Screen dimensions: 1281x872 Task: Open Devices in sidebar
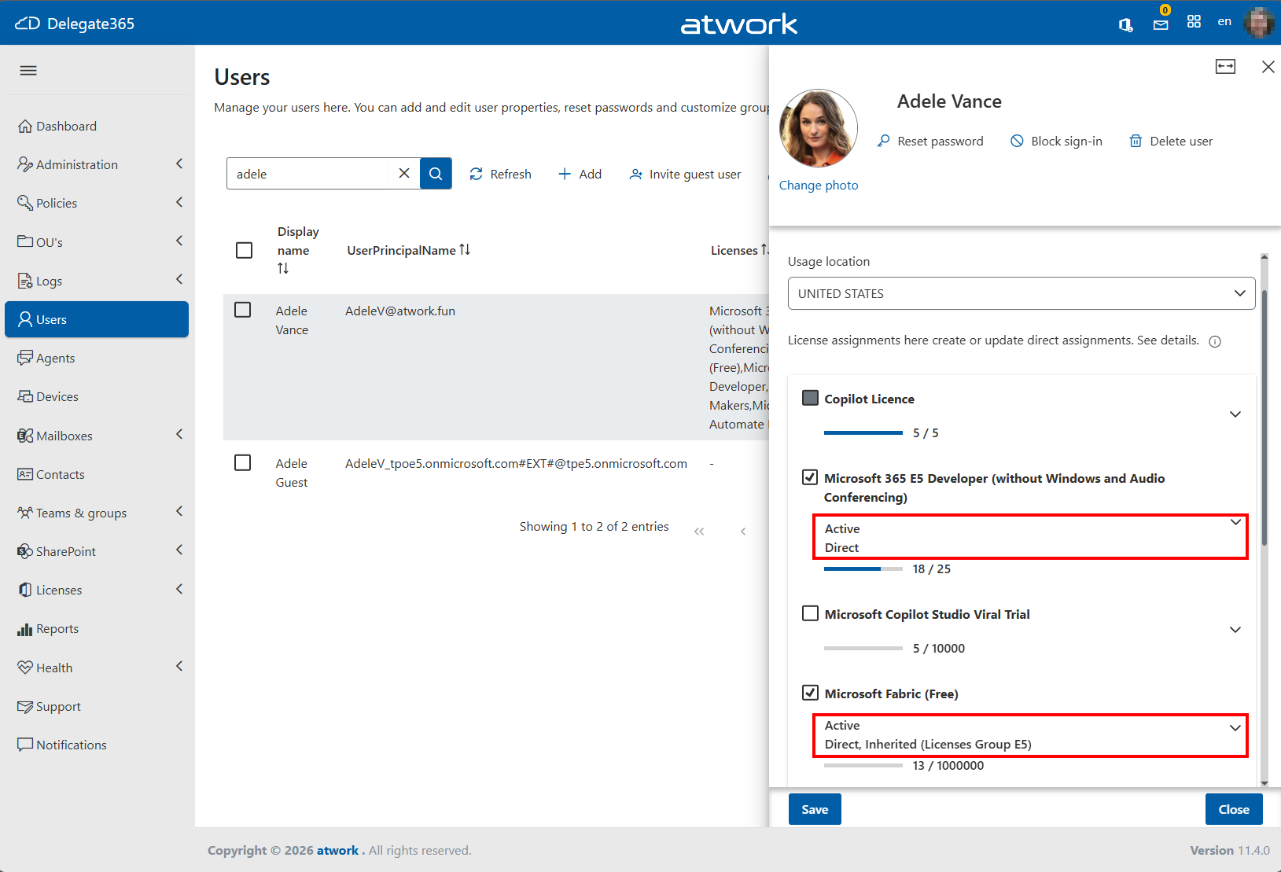(x=97, y=396)
